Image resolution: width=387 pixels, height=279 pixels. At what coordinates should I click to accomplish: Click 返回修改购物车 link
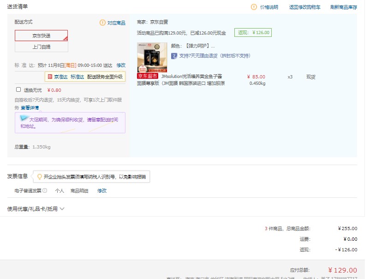(x=304, y=7)
